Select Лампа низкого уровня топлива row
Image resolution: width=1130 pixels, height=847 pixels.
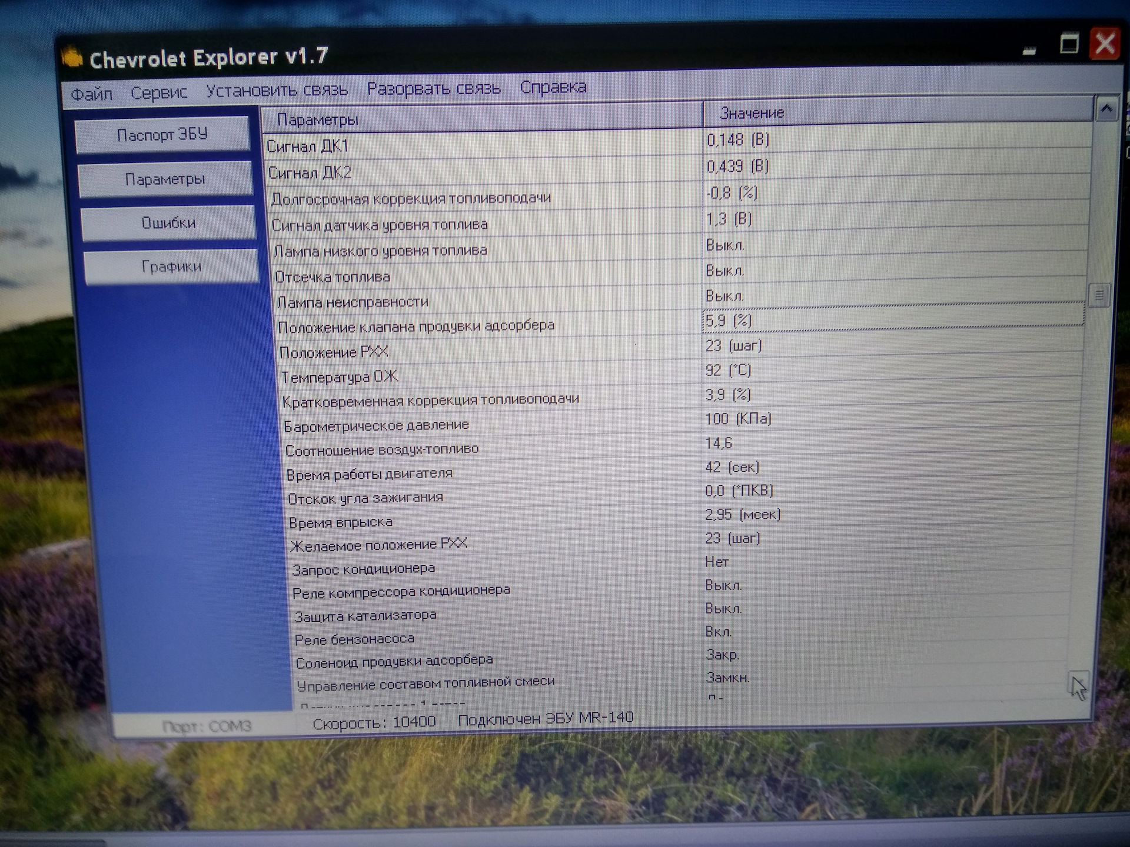click(679, 247)
